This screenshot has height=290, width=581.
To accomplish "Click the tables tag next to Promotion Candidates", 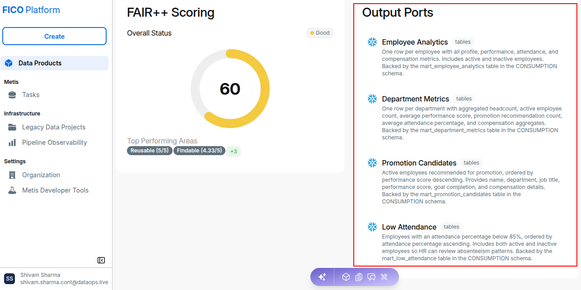I will pyautogui.click(x=471, y=163).
